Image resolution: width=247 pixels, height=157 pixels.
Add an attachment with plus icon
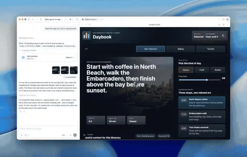tap(22, 135)
